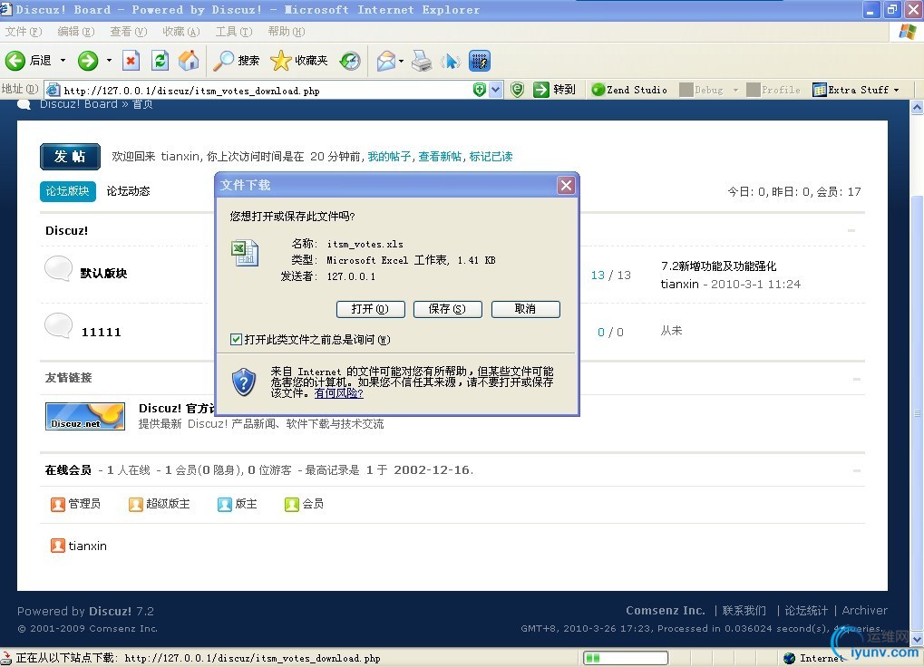Viewport: 924px width, 667px height.
Task: Open the 工具(T) menu
Action: 233,31
